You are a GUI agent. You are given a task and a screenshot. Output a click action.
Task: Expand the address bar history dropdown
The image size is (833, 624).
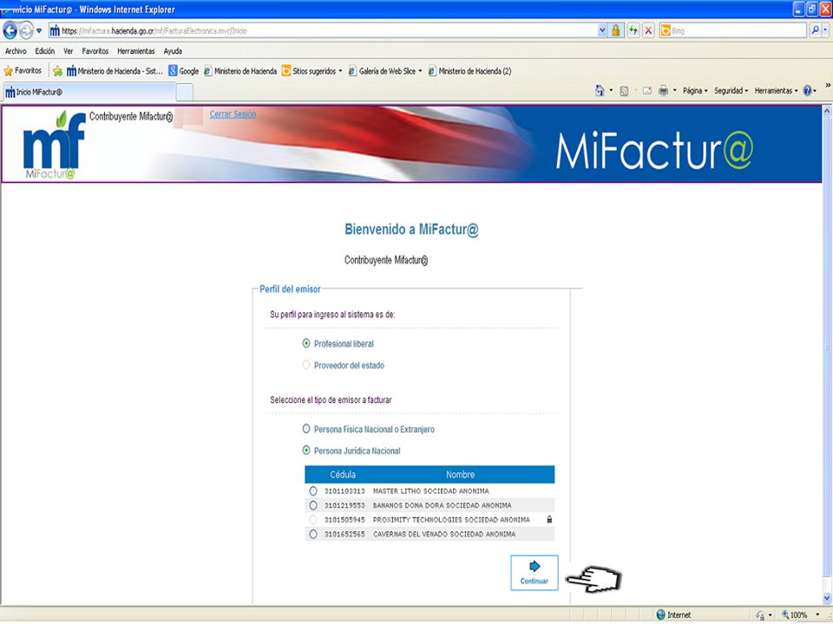tap(602, 31)
